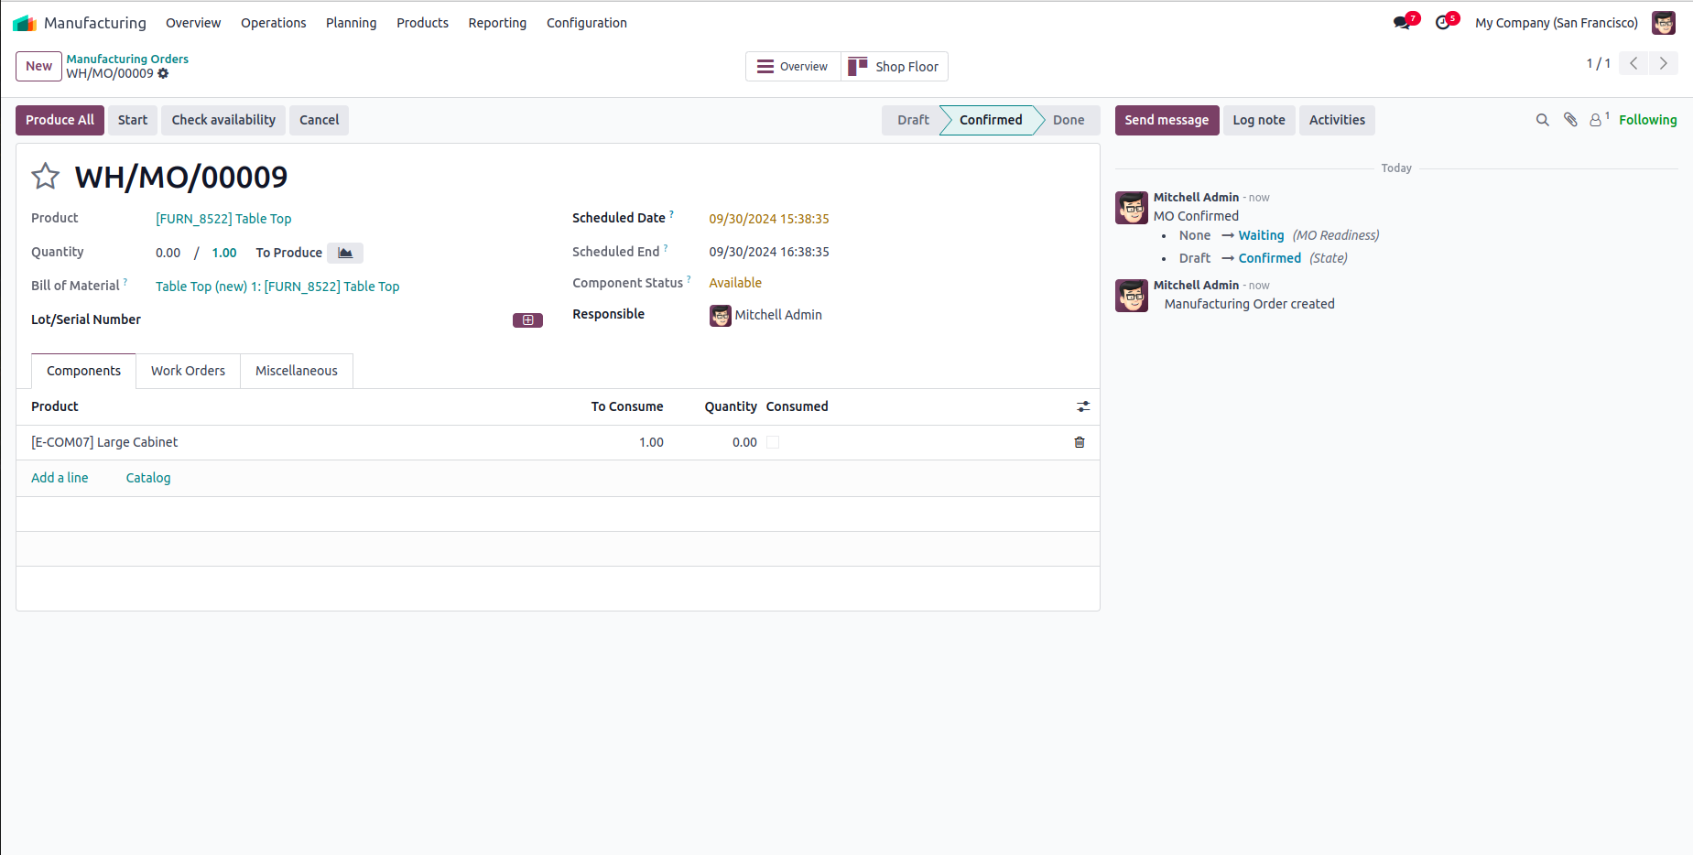This screenshot has width=1693, height=855.
Task: Open company switcher My Company (San Francisco)
Action: click(x=1557, y=23)
